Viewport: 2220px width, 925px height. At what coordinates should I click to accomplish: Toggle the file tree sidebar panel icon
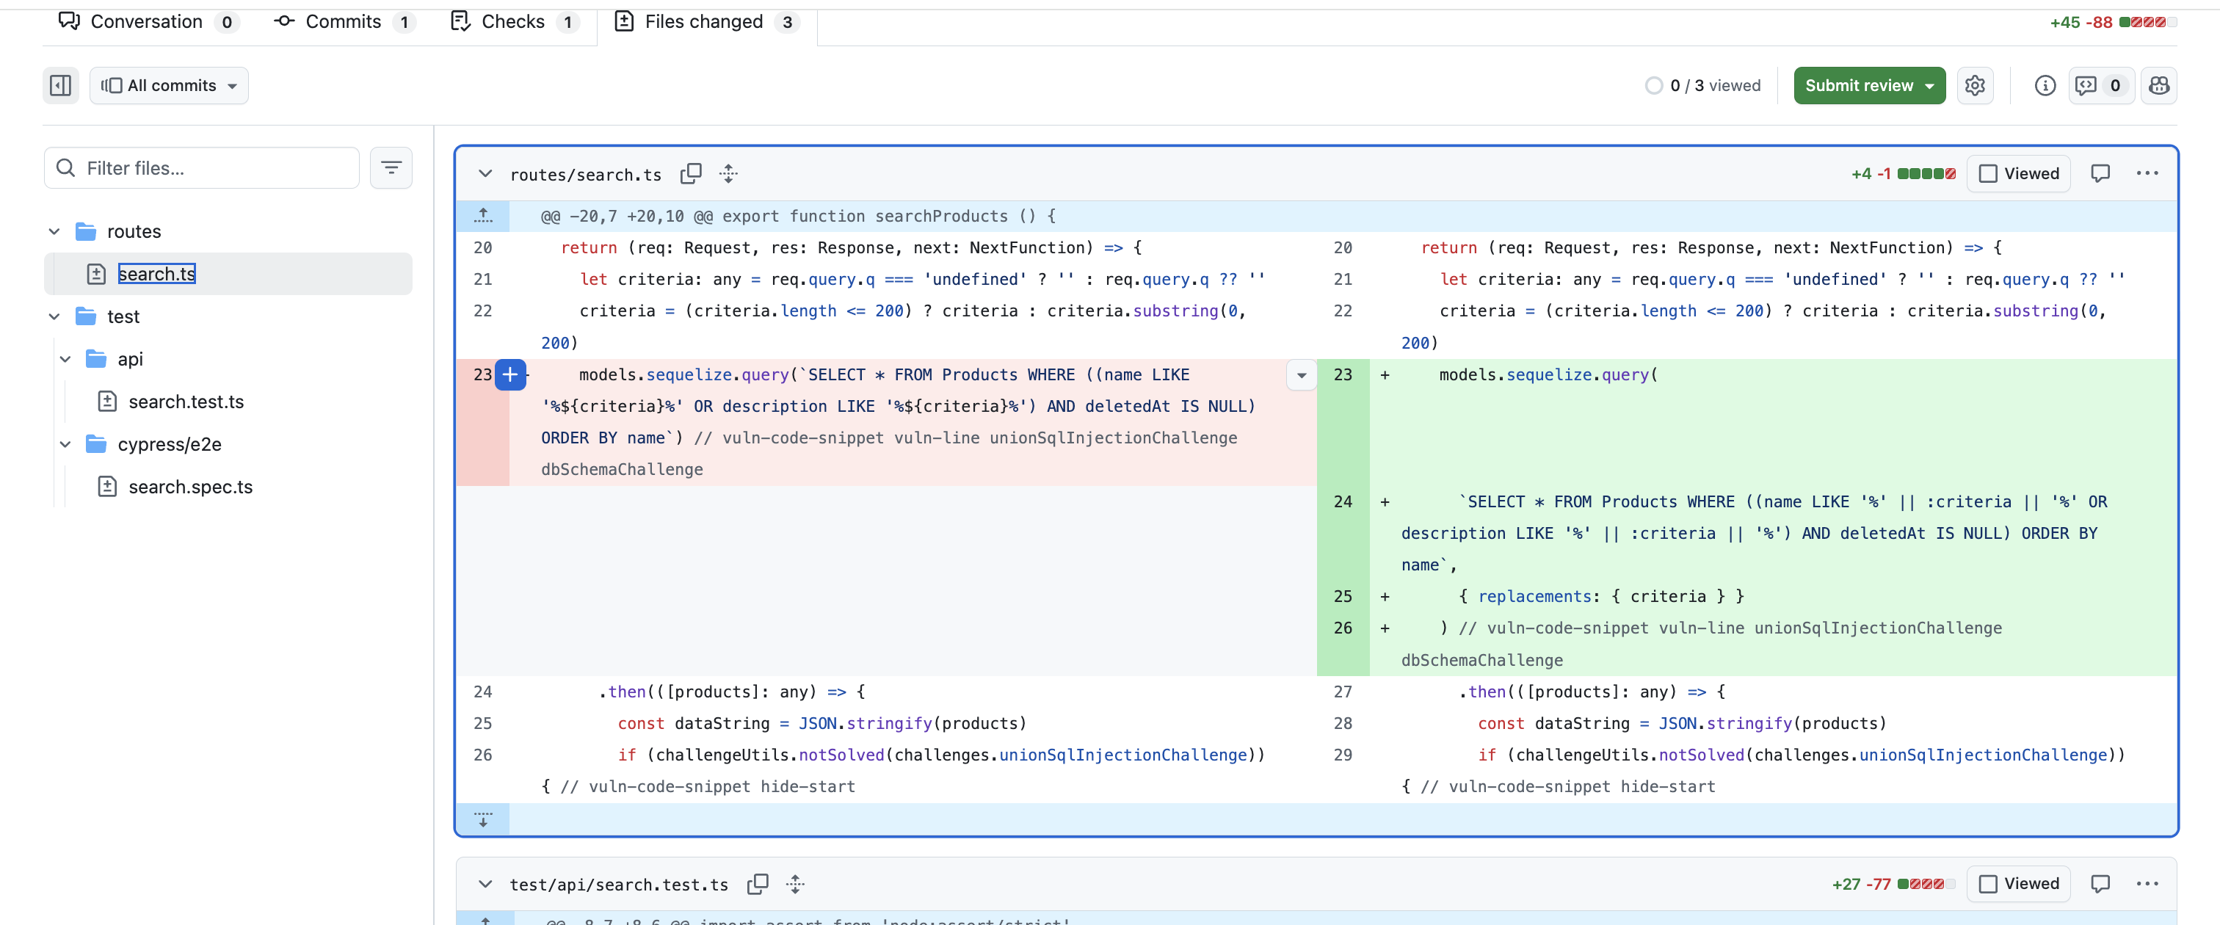(x=60, y=85)
